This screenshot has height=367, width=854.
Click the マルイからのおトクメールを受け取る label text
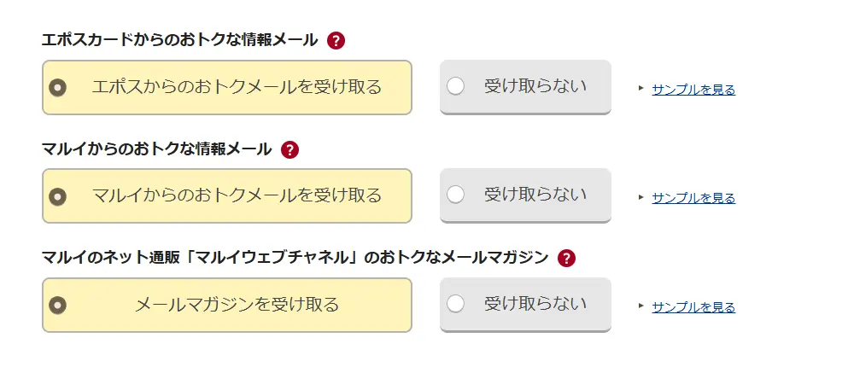[x=237, y=195]
